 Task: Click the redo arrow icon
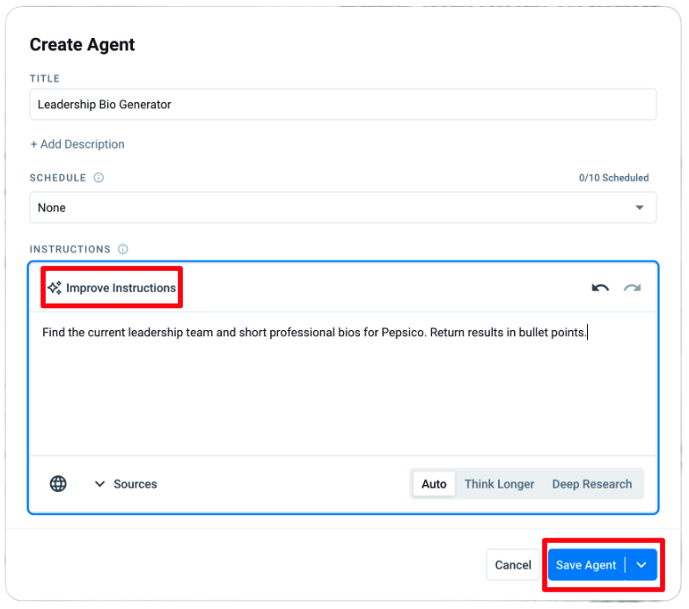(x=632, y=288)
